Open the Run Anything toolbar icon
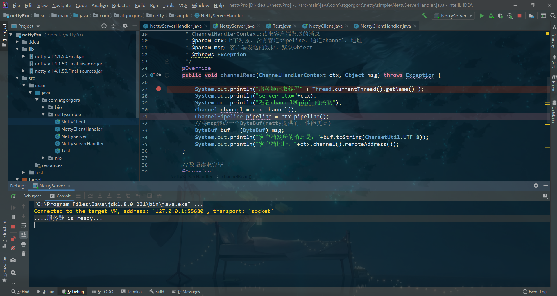Viewport: 557px width, 296px height. pyautogui.click(x=543, y=16)
